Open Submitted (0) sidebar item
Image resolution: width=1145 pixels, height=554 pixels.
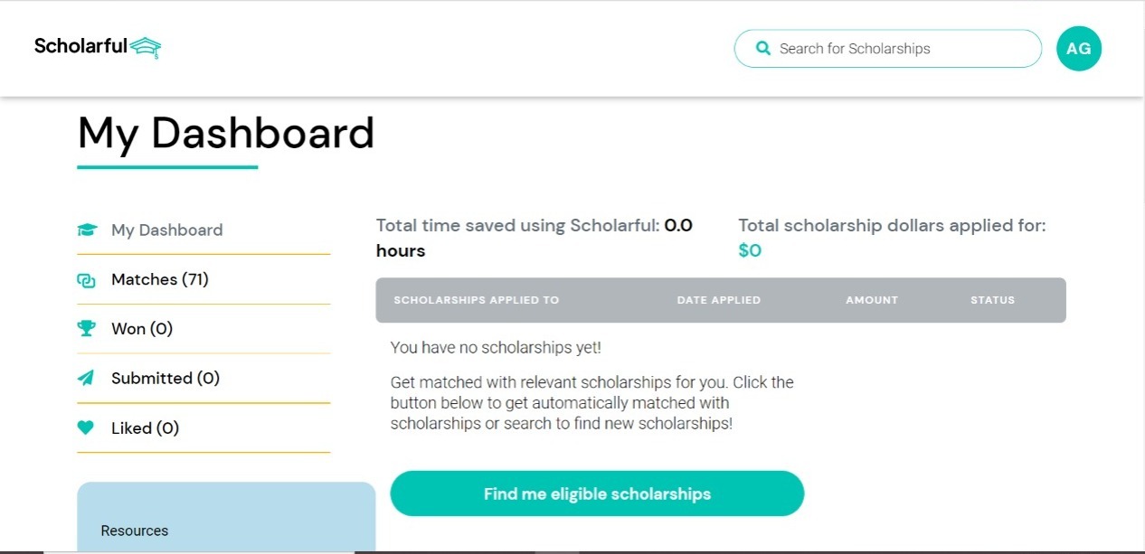coord(166,379)
